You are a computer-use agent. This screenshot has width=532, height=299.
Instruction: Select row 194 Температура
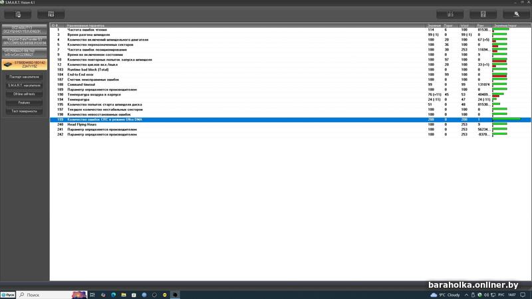pos(291,100)
